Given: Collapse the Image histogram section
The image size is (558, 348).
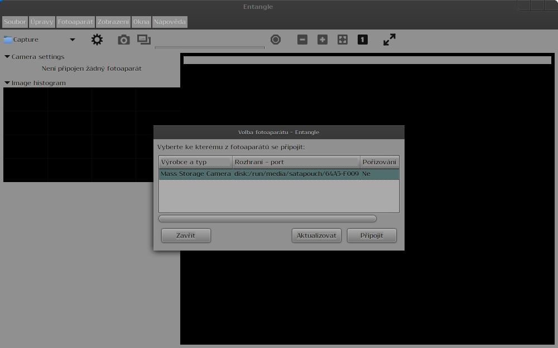Looking at the screenshot, I should tap(7, 83).
